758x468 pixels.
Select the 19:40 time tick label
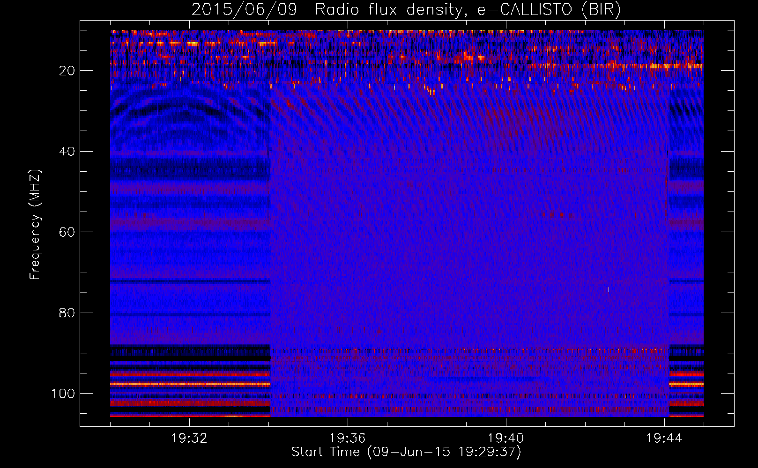505,439
